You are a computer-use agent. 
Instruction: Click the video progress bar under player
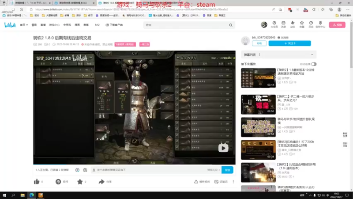[135, 164]
